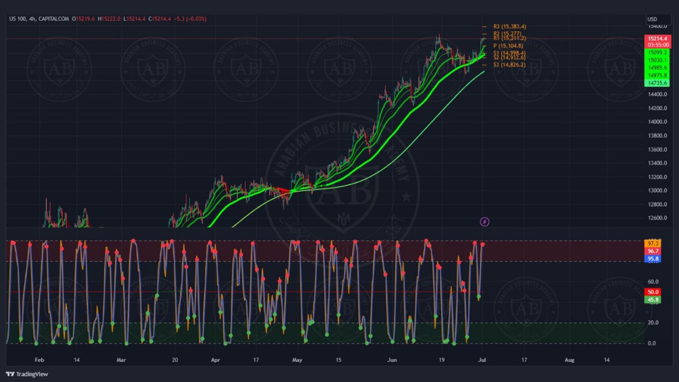Click the -5.3 (-0.03%) price change value

[x=190, y=19]
